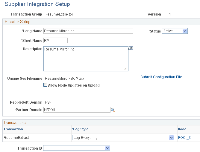
Task: Click the Supplier Setup section header
Action: tap(17, 22)
